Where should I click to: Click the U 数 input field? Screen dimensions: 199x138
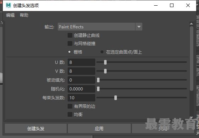pyautogui.click(x=81, y=62)
